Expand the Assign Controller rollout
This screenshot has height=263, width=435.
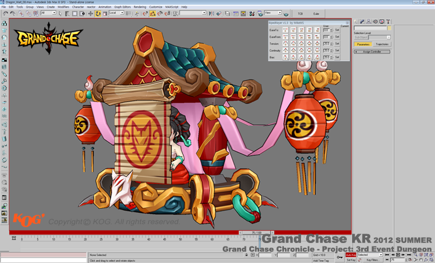(372, 52)
